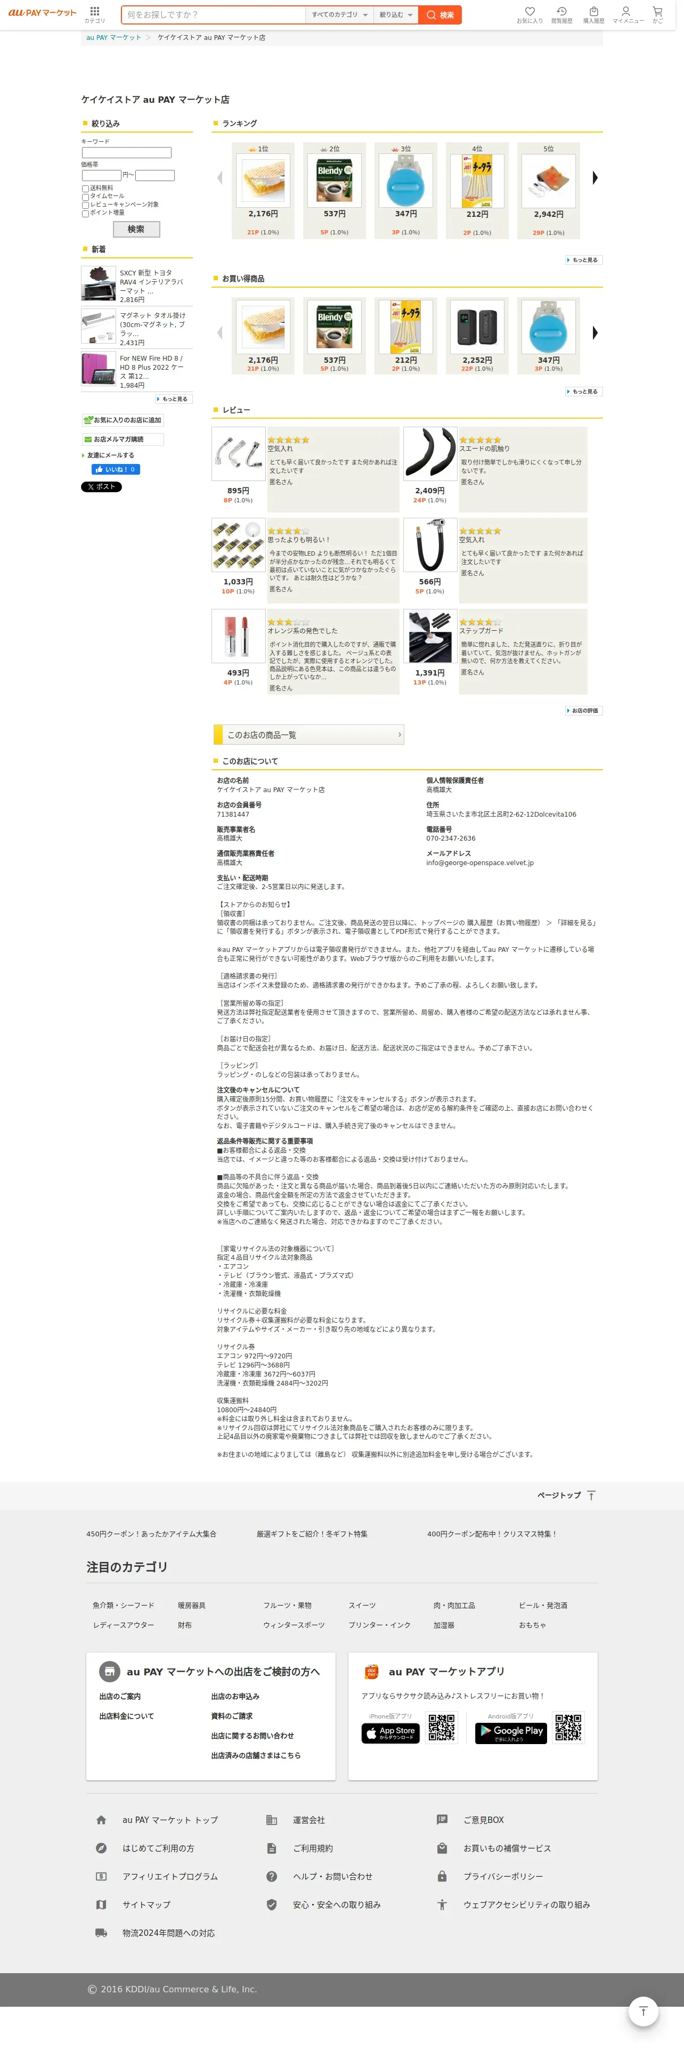Screen dimensions: 684x2052
Task: Click プライバシーポリシー lock icon
Action: pos(442,1877)
